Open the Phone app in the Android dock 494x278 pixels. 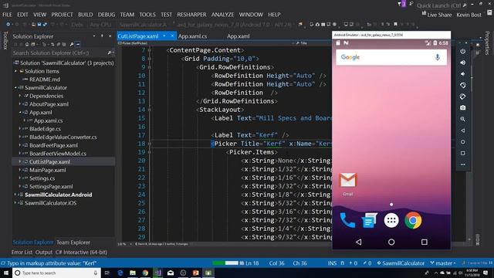pyautogui.click(x=348, y=220)
